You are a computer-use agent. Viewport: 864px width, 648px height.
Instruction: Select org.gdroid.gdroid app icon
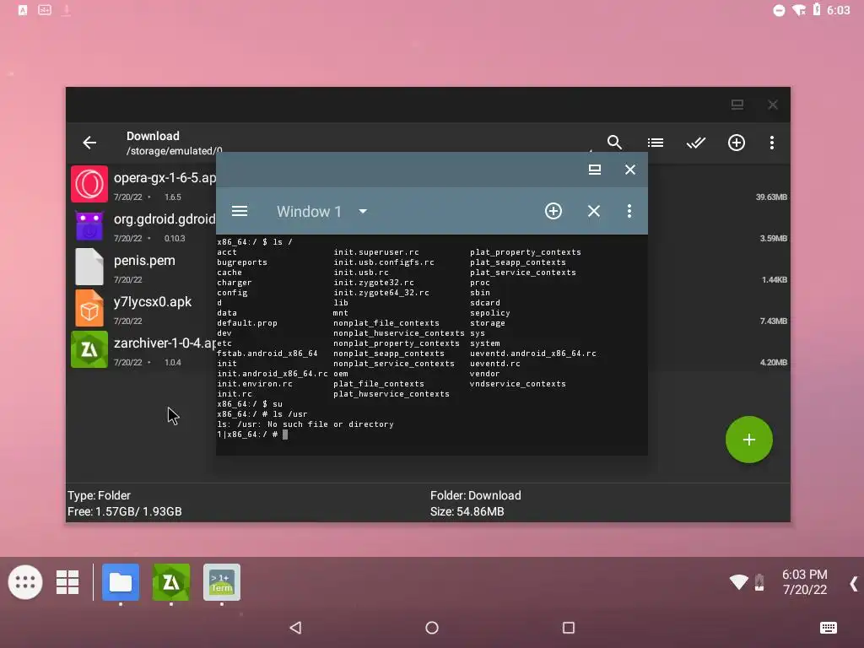[89, 225]
